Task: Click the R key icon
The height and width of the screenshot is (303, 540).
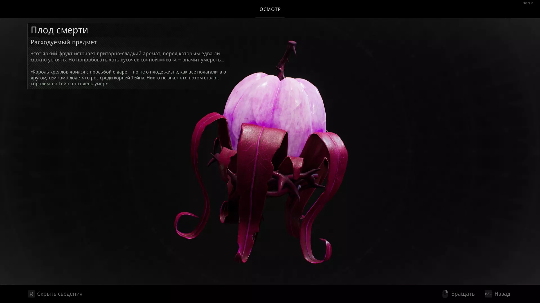Action: [31, 294]
